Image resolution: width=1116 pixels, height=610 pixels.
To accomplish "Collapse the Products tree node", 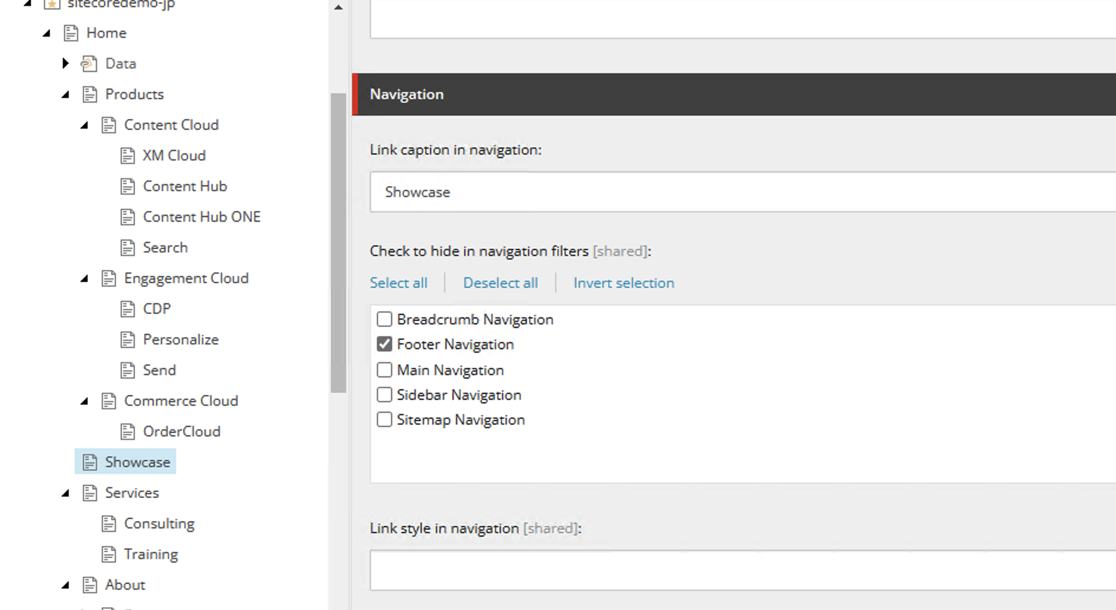I will pos(66,95).
